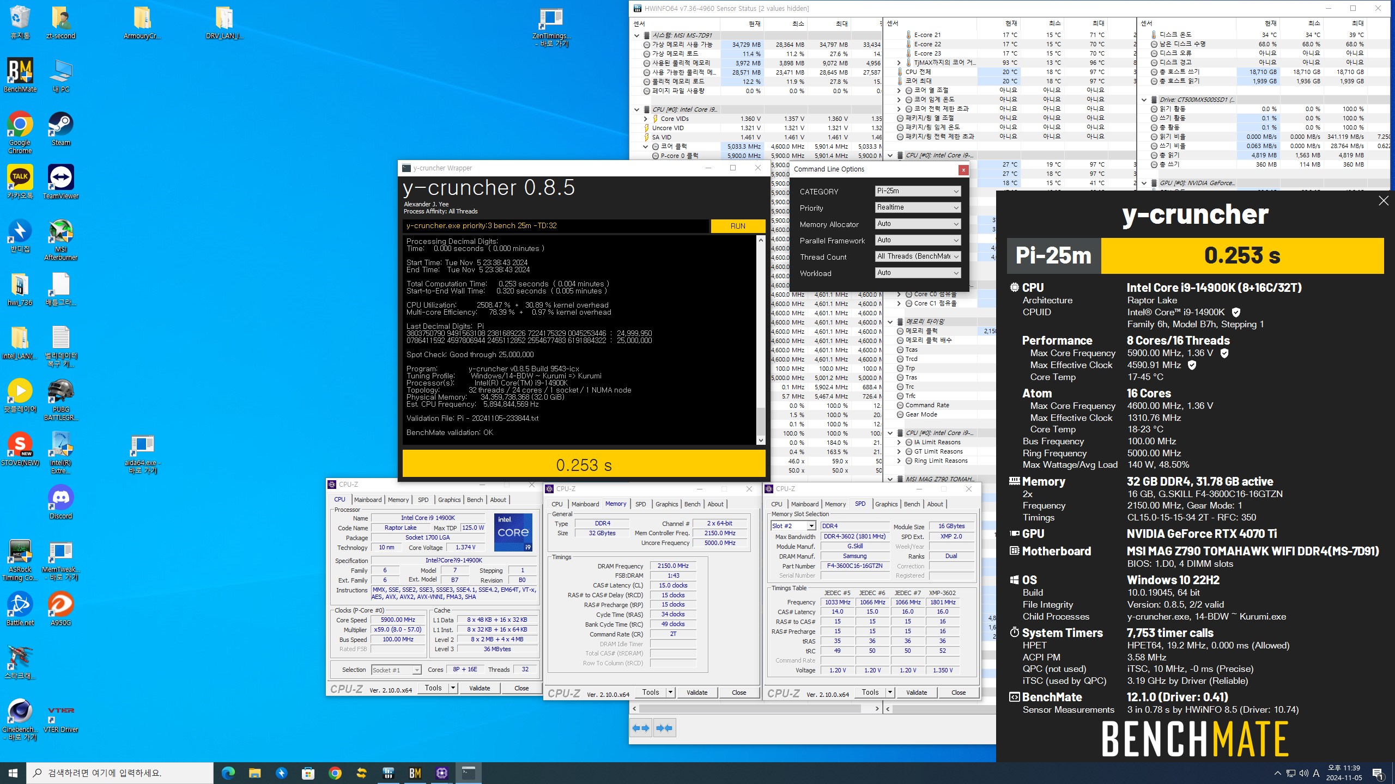
Task: Click the yellow 0.253 s result bar
Action: [x=584, y=464]
